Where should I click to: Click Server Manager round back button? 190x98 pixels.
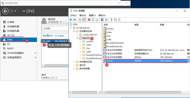pyautogui.click(x=6, y=11)
